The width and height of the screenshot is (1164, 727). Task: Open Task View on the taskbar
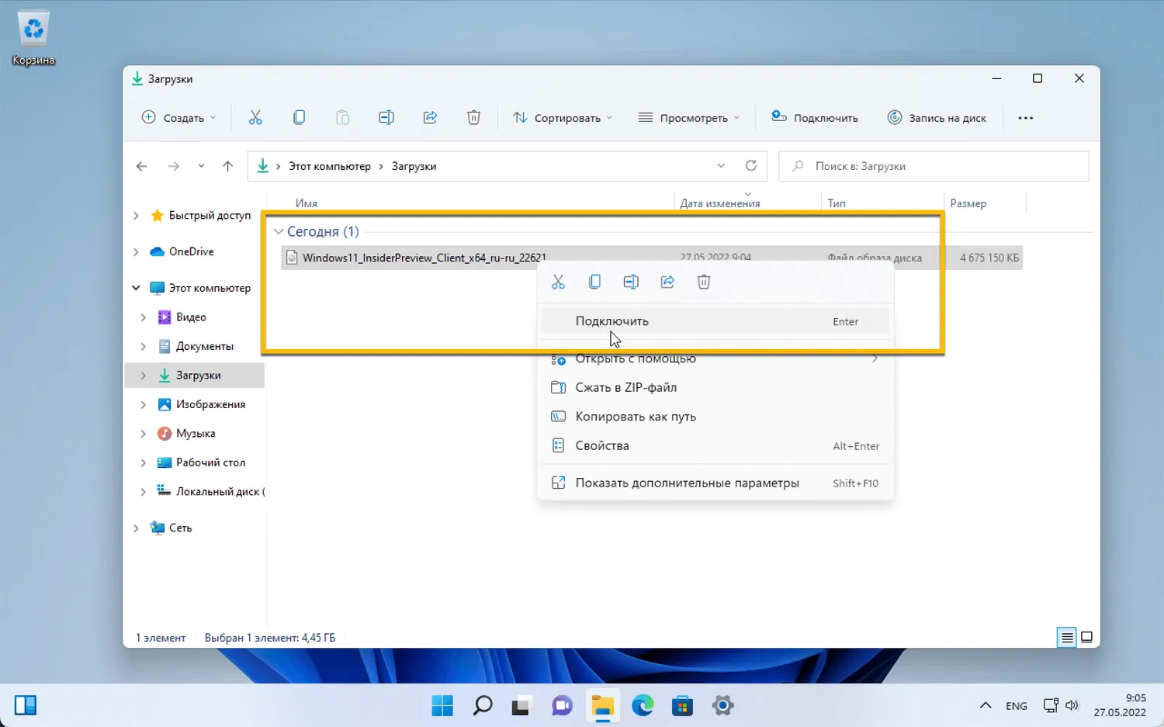click(522, 705)
